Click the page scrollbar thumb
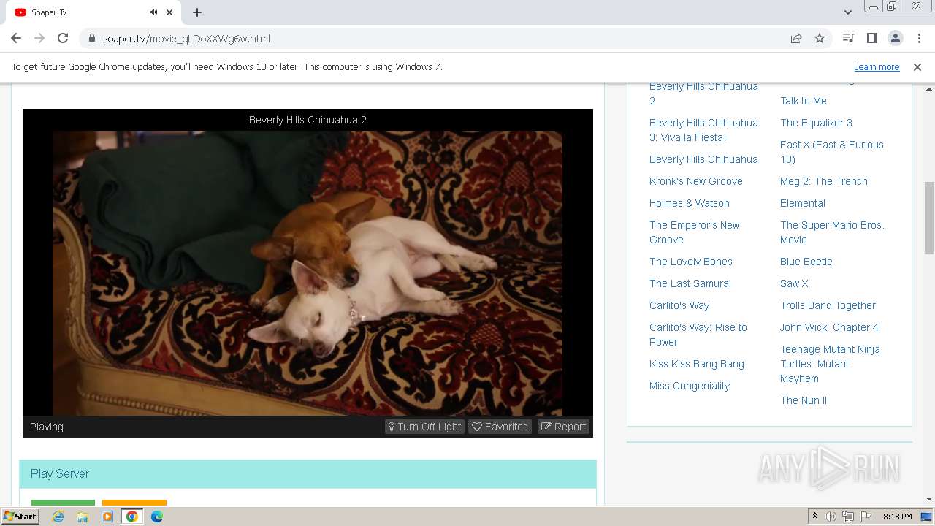Viewport: 935px width, 526px height. [929, 218]
